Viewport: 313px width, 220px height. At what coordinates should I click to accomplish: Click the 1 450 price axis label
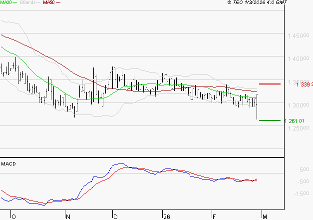(x=298, y=36)
